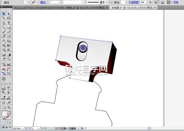The image size is (184, 131).
Task: Click the opacity value field showing 100
Action: [x=143, y=2]
